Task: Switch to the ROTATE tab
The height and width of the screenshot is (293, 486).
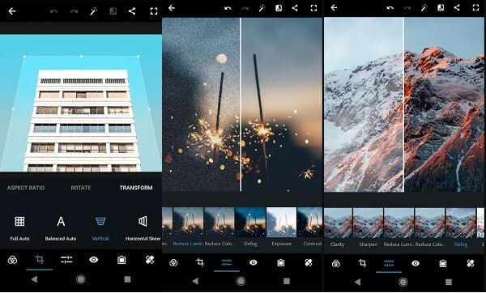Action: (81, 188)
